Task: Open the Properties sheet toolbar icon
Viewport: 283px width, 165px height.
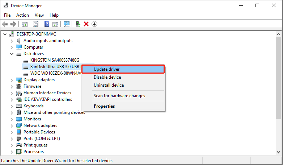Action: tap(36, 24)
